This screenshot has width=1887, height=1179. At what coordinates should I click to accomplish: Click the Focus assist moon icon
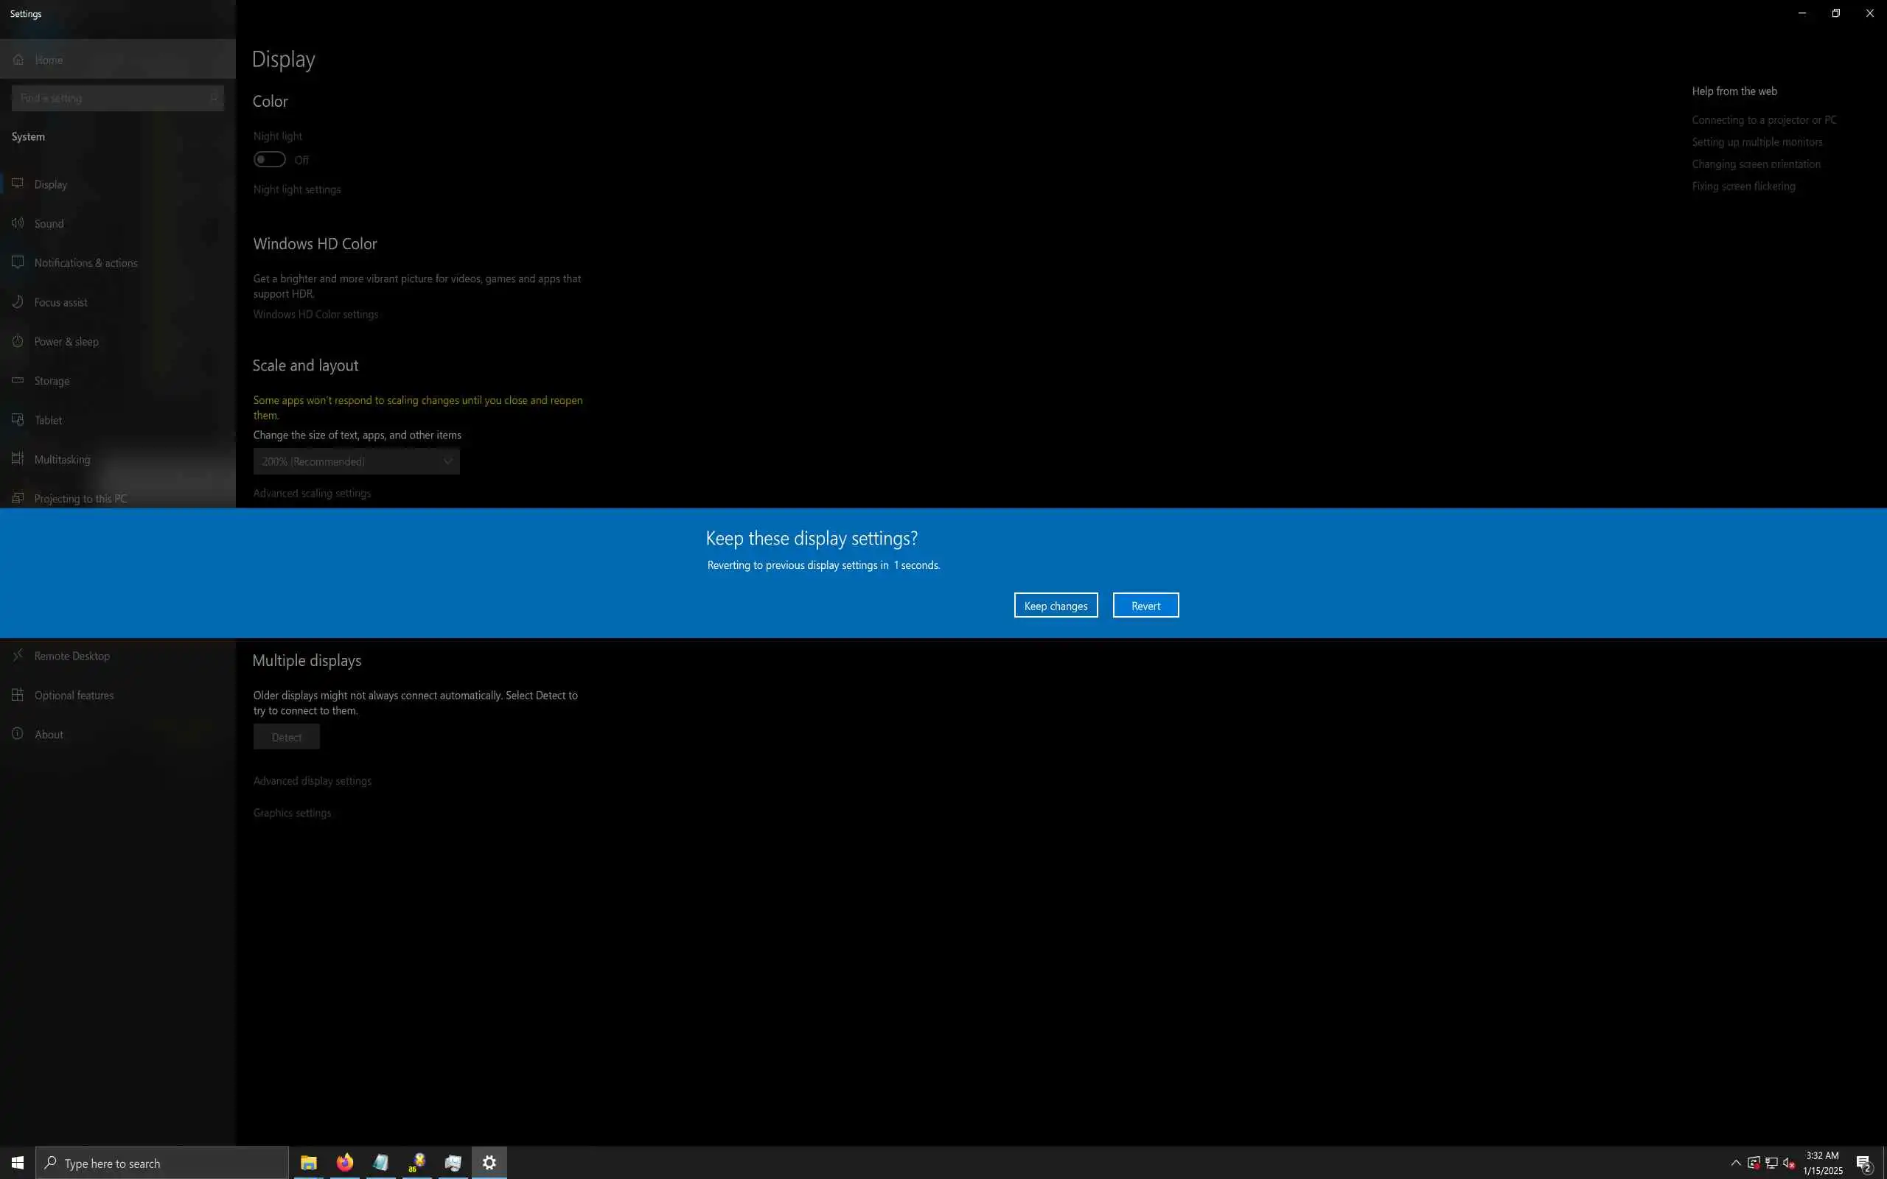(x=17, y=302)
